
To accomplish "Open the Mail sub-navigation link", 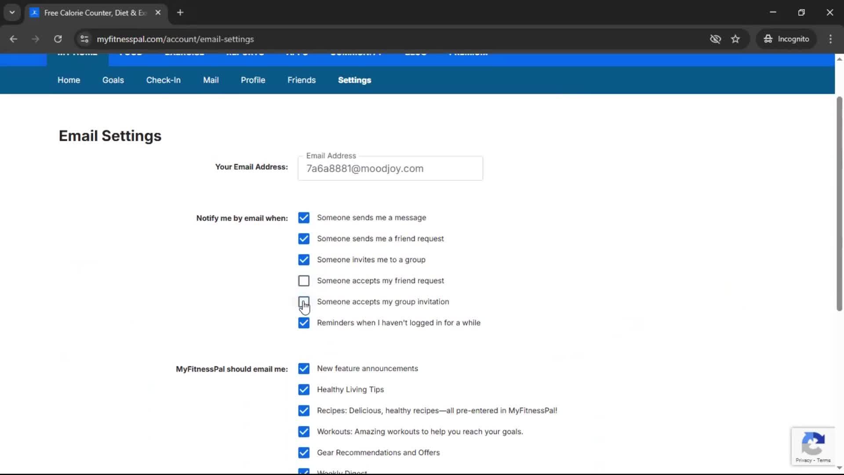I will (x=211, y=80).
